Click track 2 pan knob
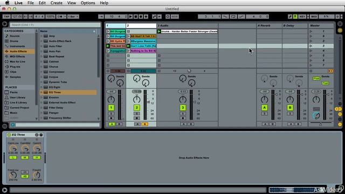 (136, 99)
